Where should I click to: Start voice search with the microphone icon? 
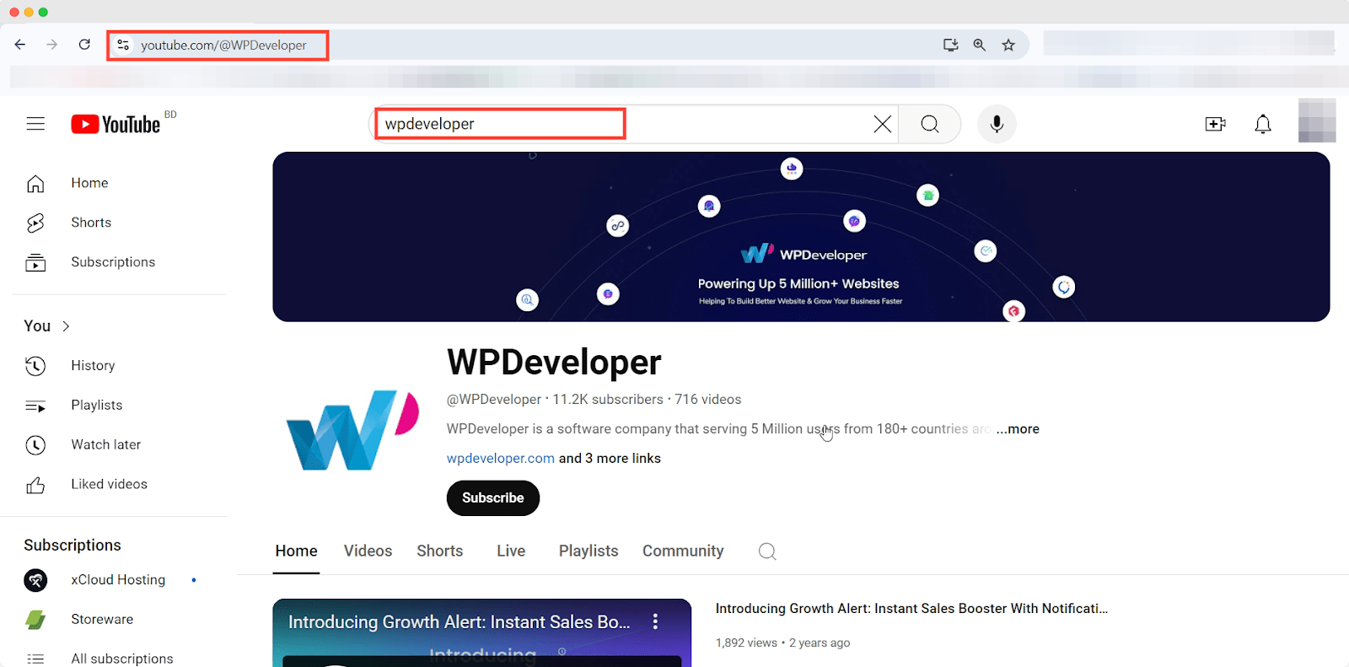point(997,124)
